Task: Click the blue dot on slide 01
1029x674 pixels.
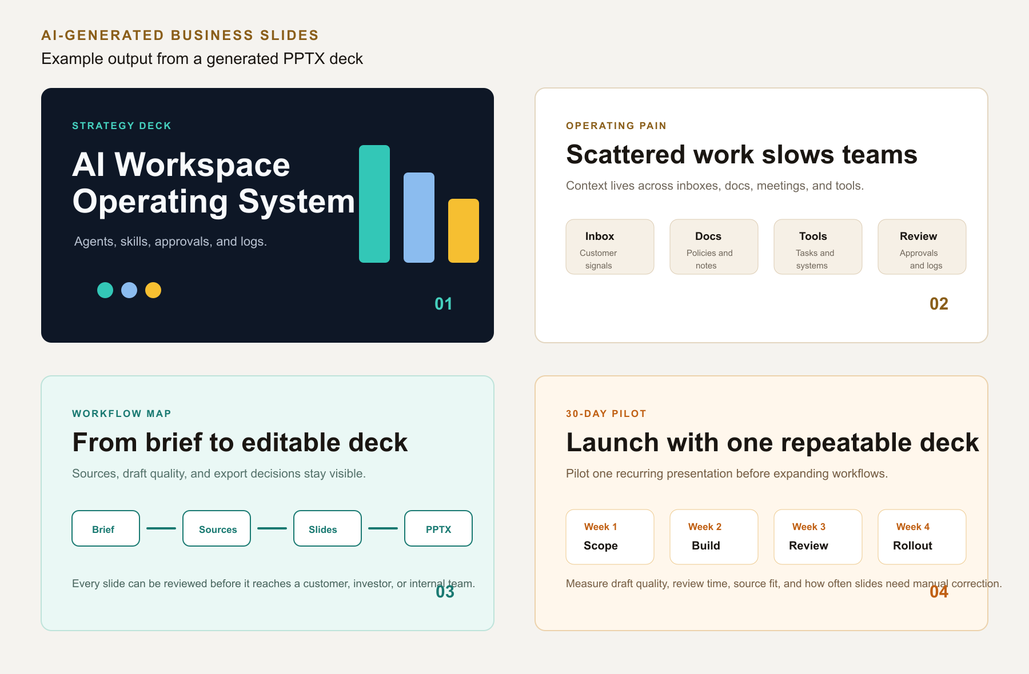Action: (x=129, y=290)
